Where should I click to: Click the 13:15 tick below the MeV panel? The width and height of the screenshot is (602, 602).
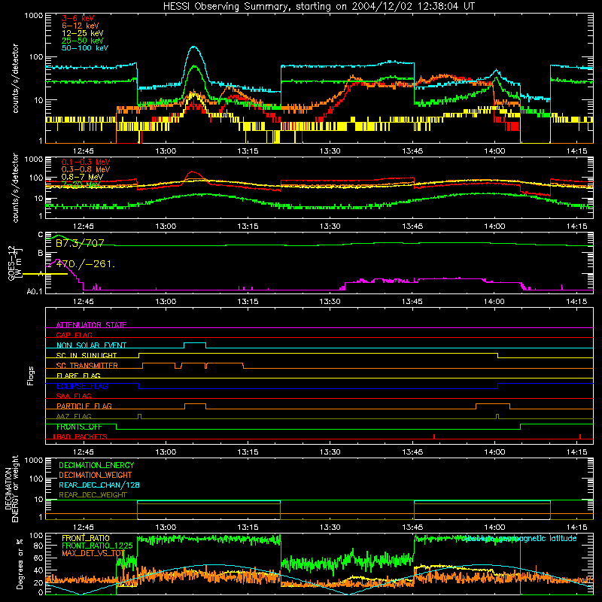pyautogui.click(x=248, y=227)
